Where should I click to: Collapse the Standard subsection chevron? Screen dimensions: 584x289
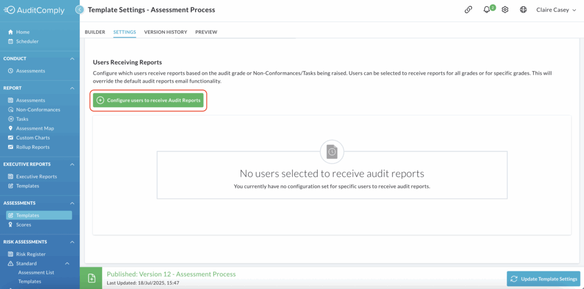pyautogui.click(x=67, y=264)
